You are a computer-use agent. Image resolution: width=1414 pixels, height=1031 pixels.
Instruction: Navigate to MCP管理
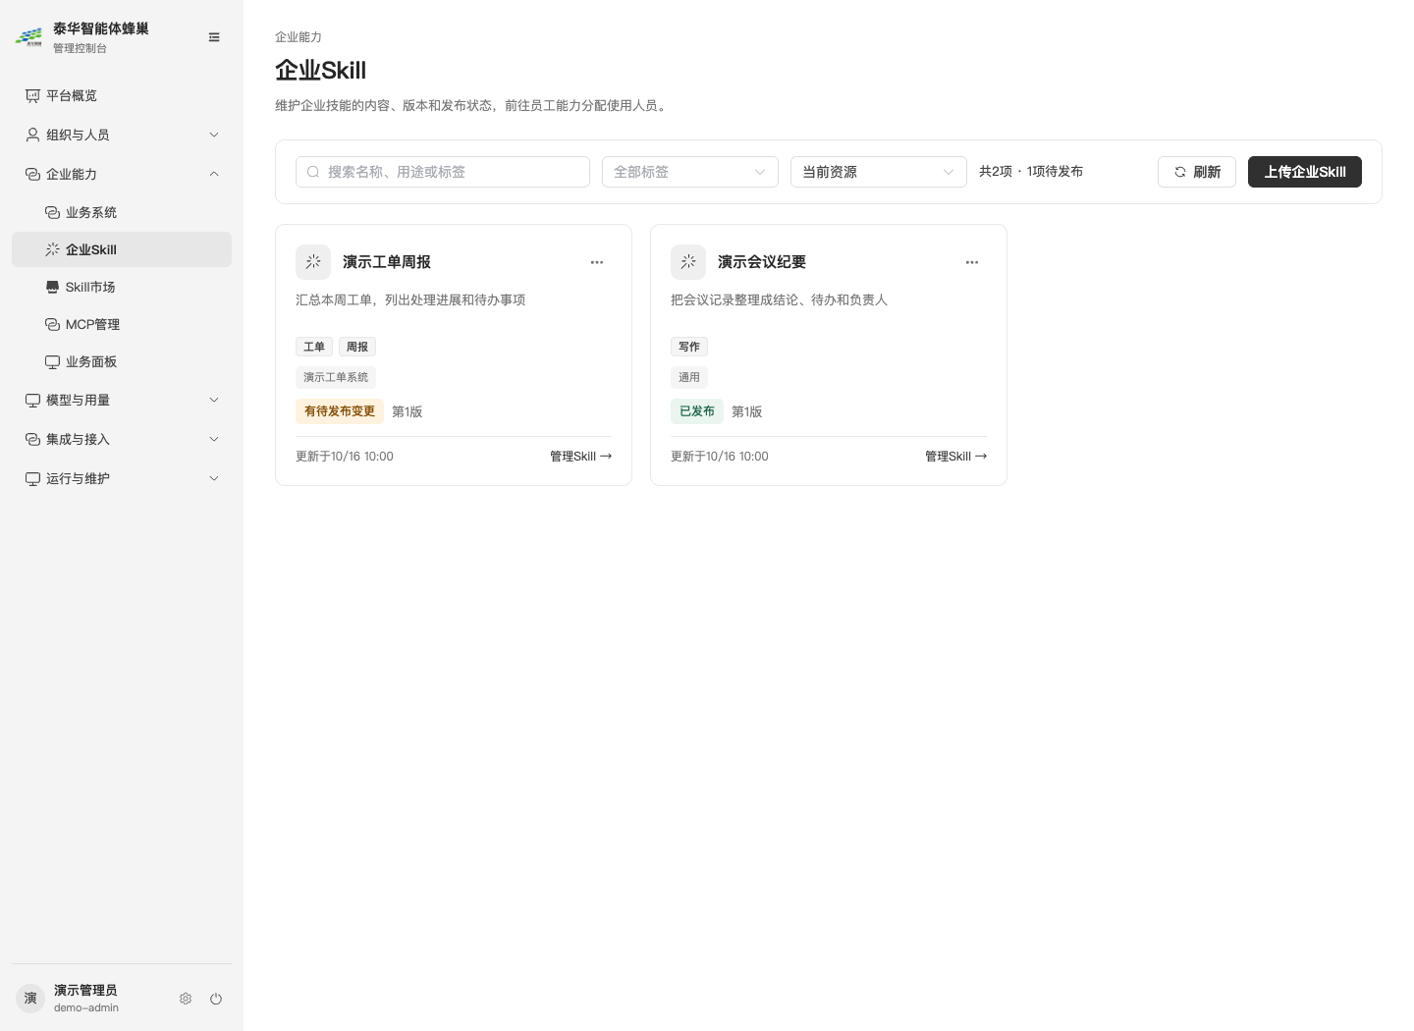122,324
